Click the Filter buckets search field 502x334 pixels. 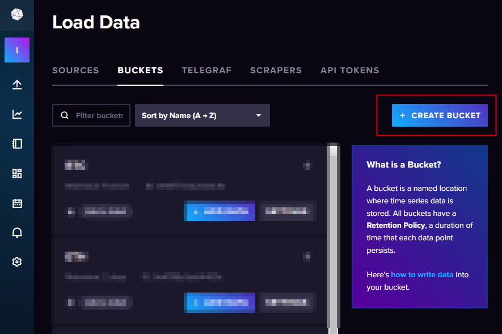click(x=91, y=115)
